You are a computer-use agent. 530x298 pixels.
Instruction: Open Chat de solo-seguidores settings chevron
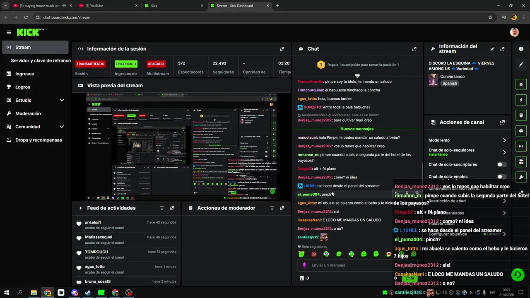(504, 152)
